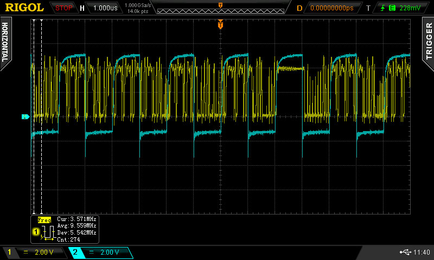
Task: Click the rising edge trigger slope icon
Action: pyautogui.click(x=383, y=8)
